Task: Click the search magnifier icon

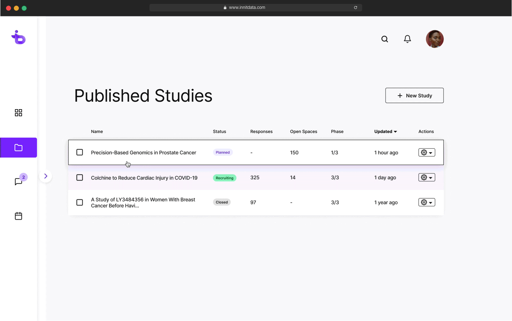Action: point(385,39)
